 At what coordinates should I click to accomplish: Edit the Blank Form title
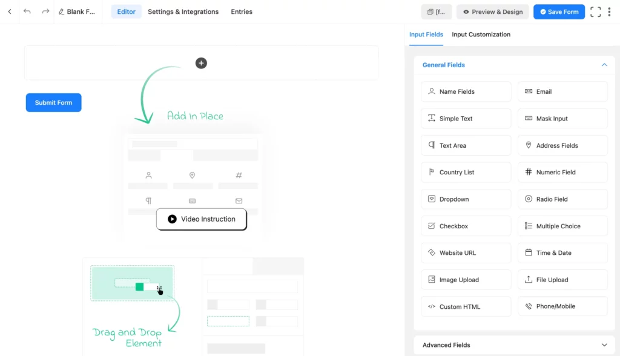pyautogui.click(x=77, y=12)
